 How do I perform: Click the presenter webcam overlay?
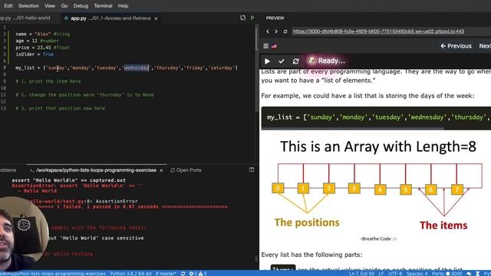23,232
